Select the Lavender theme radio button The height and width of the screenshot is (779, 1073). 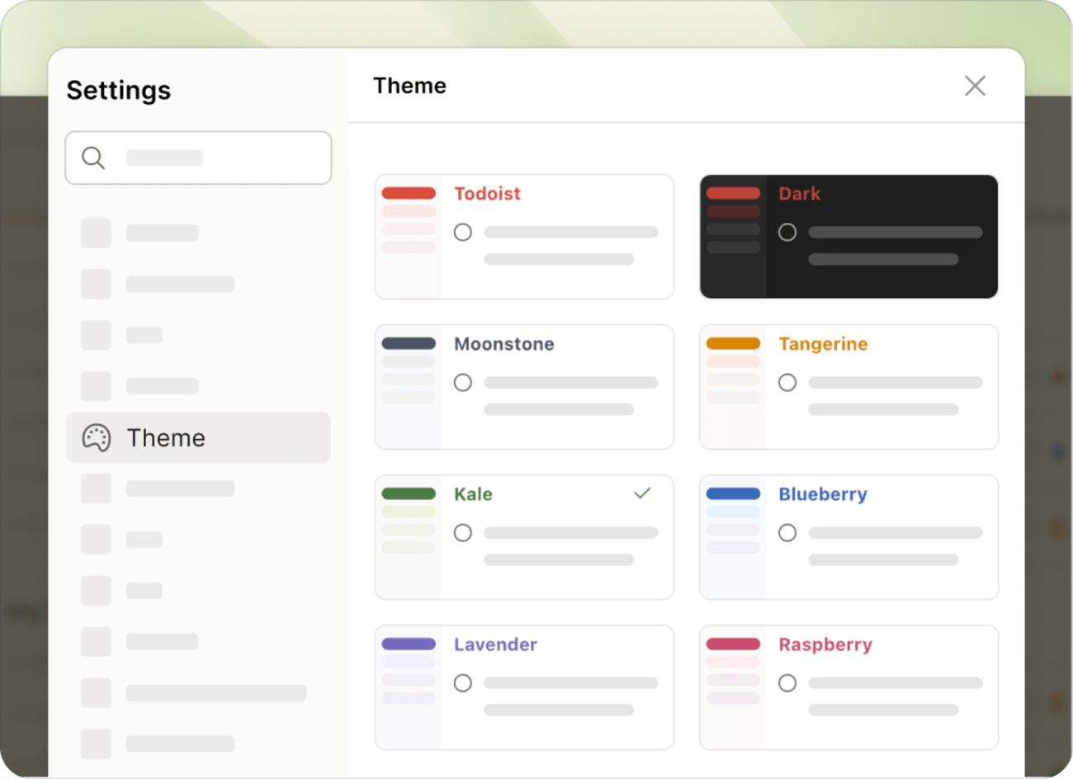tap(463, 682)
